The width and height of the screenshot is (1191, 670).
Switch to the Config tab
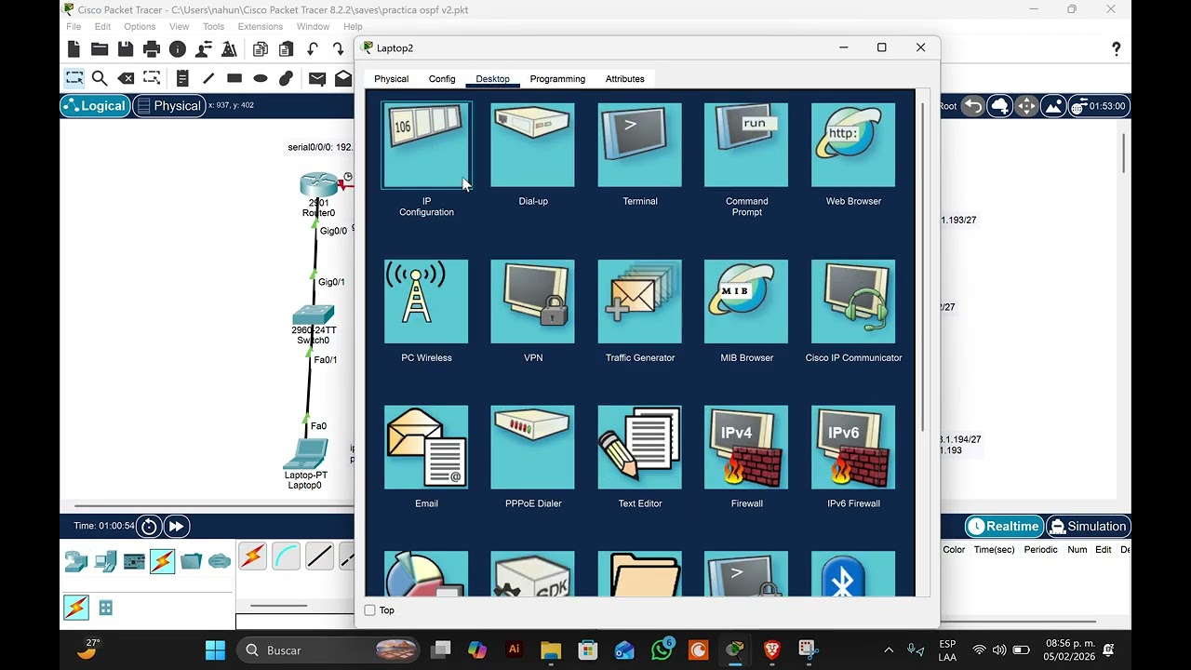coord(442,79)
